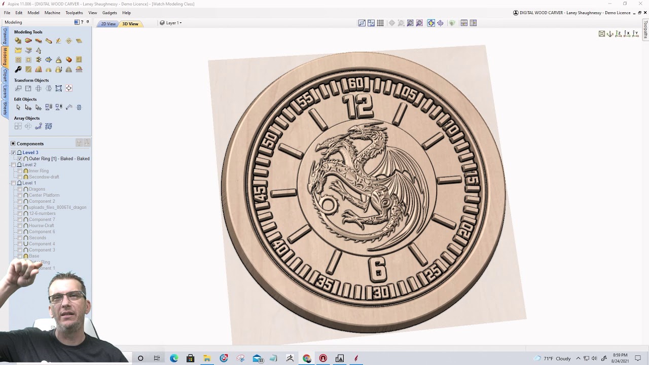The width and height of the screenshot is (649, 365).
Task: Open Google Chrome from the taskbar
Action: pyautogui.click(x=307, y=358)
